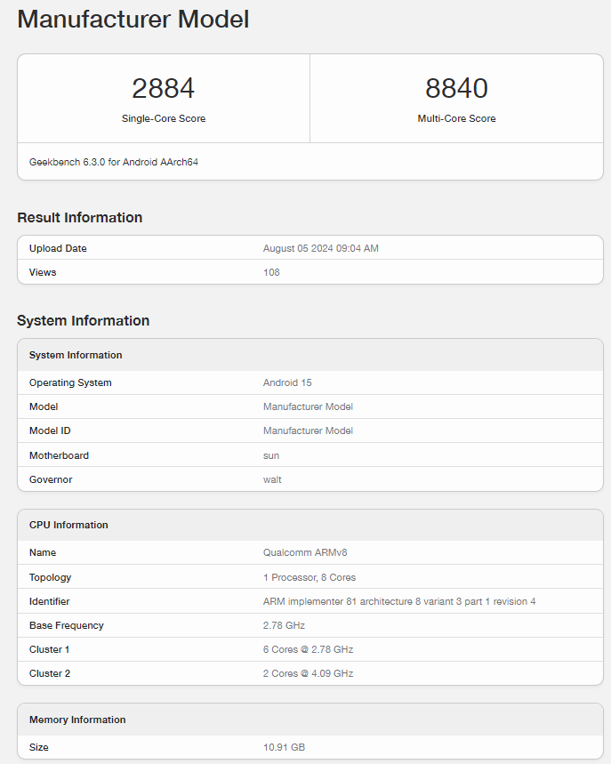Click the Manufacturer Model page title
The image size is (611, 764).
click(x=133, y=20)
